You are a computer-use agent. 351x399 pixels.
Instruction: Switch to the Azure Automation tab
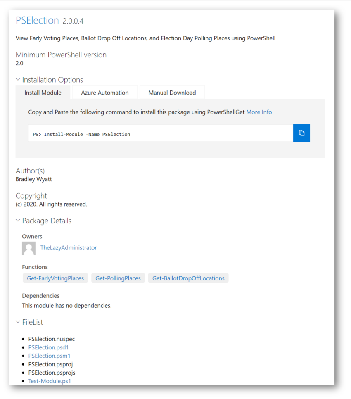pos(105,93)
